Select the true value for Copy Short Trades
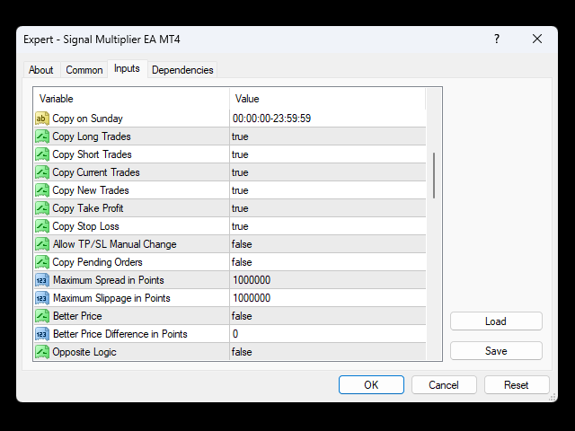575x431 pixels. point(240,154)
